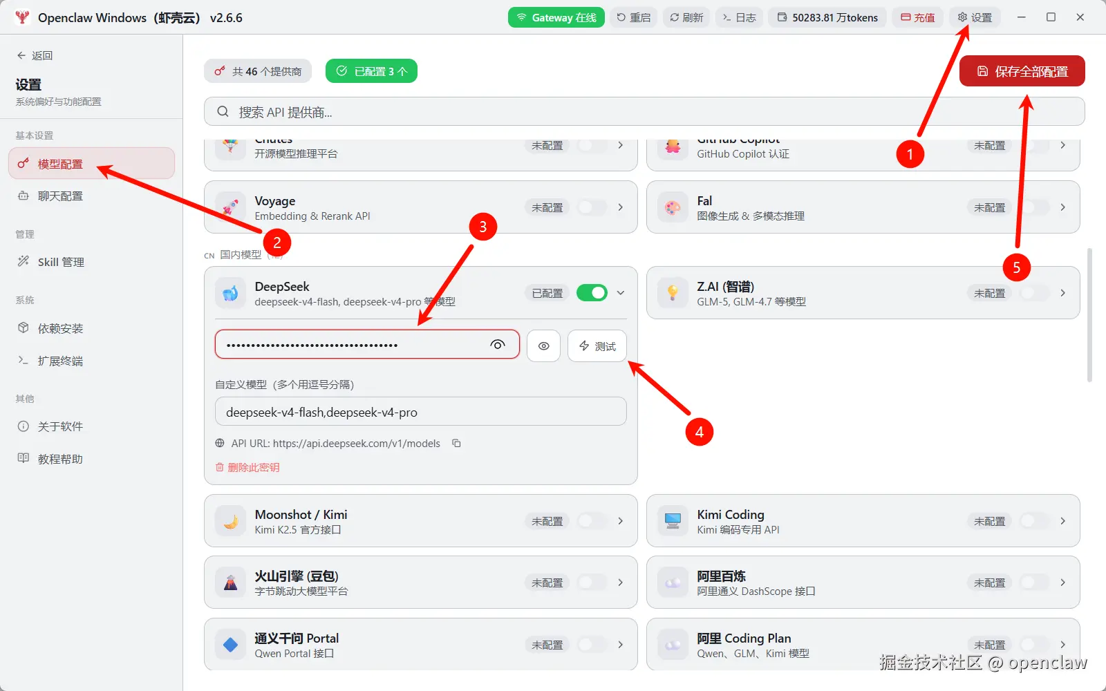The image size is (1106, 691).
Task: Expand the 阿里百炼 card
Action: pos(1063,583)
